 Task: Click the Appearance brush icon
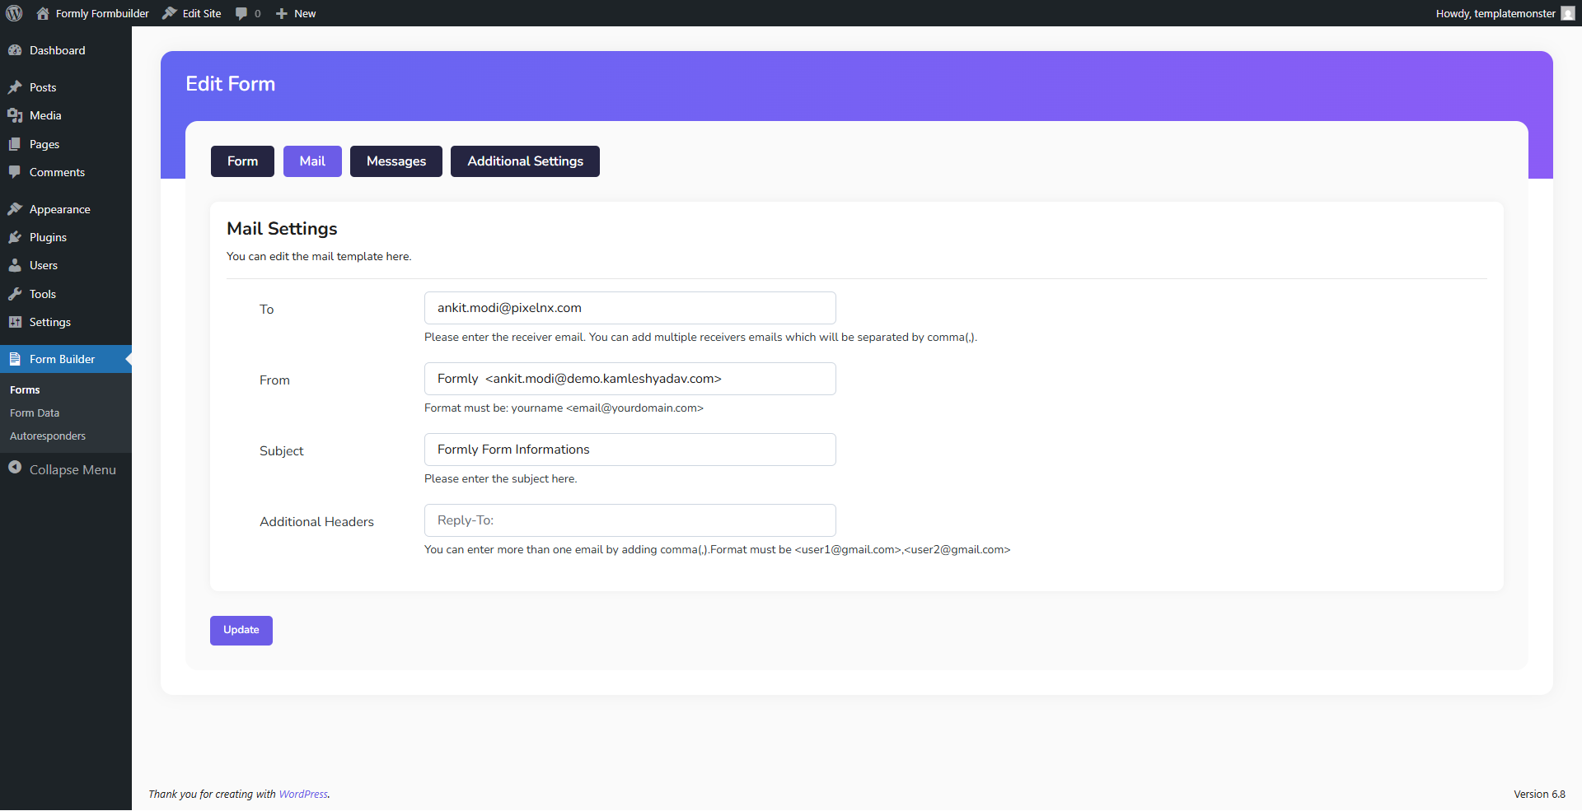coord(15,209)
